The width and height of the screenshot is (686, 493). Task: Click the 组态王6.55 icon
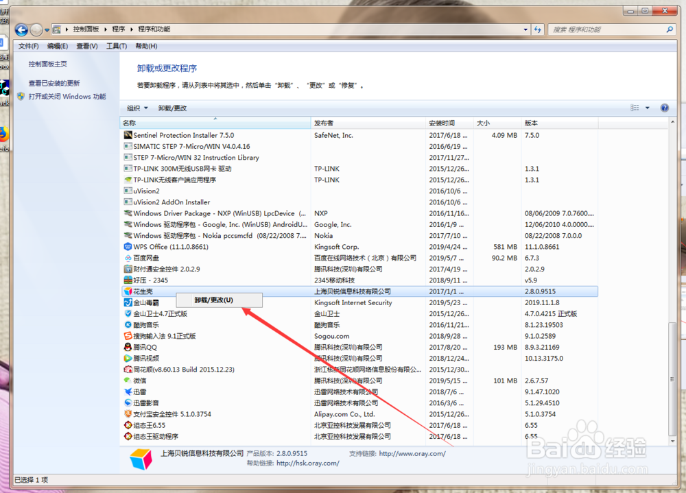[128, 425]
